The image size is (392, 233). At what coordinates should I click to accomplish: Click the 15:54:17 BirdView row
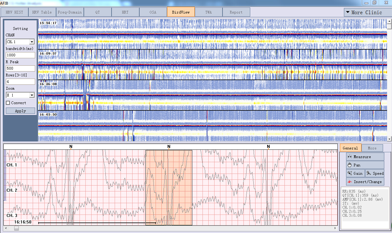212,34
